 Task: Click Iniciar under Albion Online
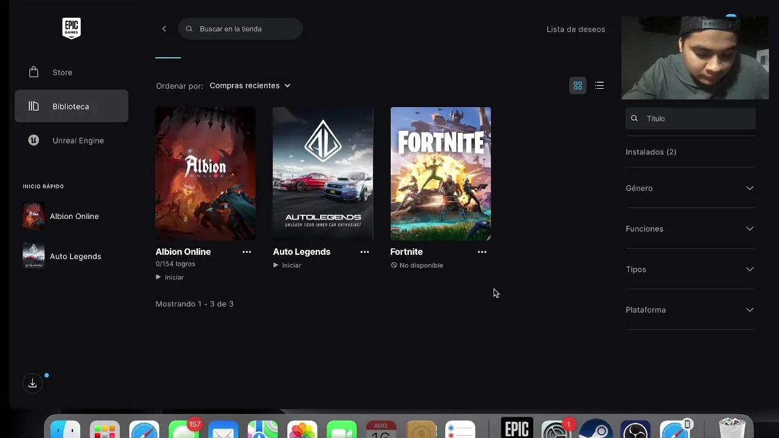[x=170, y=277]
